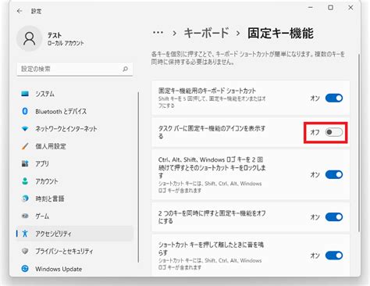This screenshot has width=370, height=286.
Task: Click the 個人用設定 paintbrush icon
Action: (x=25, y=146)
